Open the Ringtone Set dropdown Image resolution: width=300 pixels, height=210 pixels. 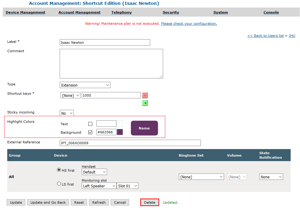click(201, 177)
